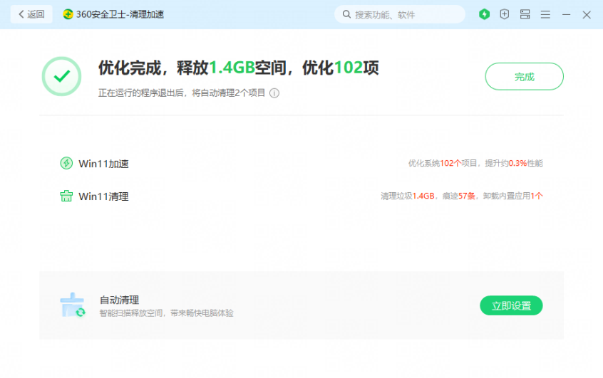Open the toolbox drawer icon in title bar

point(525,14)
